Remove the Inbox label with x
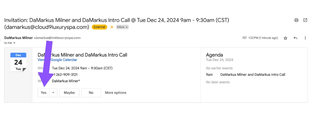Viewport: 309px width, 114px height. coord(127,27)
